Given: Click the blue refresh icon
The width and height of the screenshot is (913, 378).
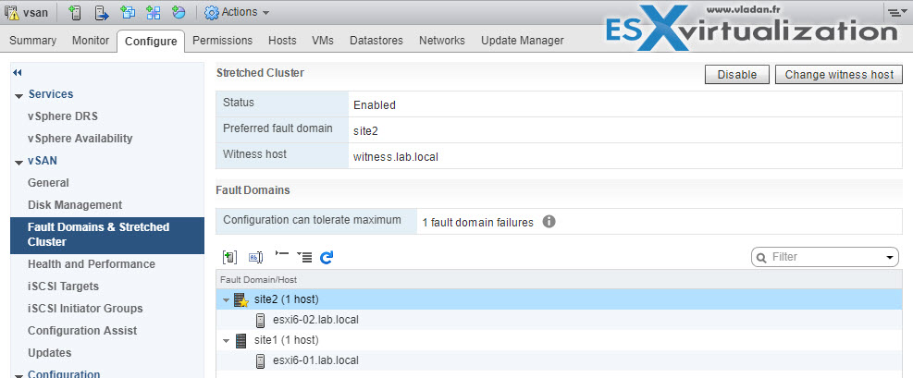Looking at the screenshot, I should 327,257.
